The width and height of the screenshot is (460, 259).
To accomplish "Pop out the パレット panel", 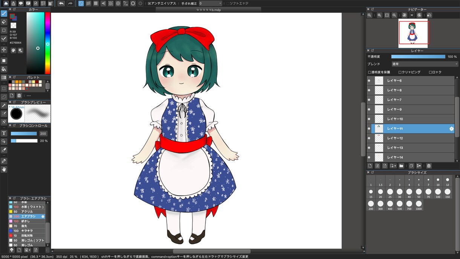I will coord(14,77).
